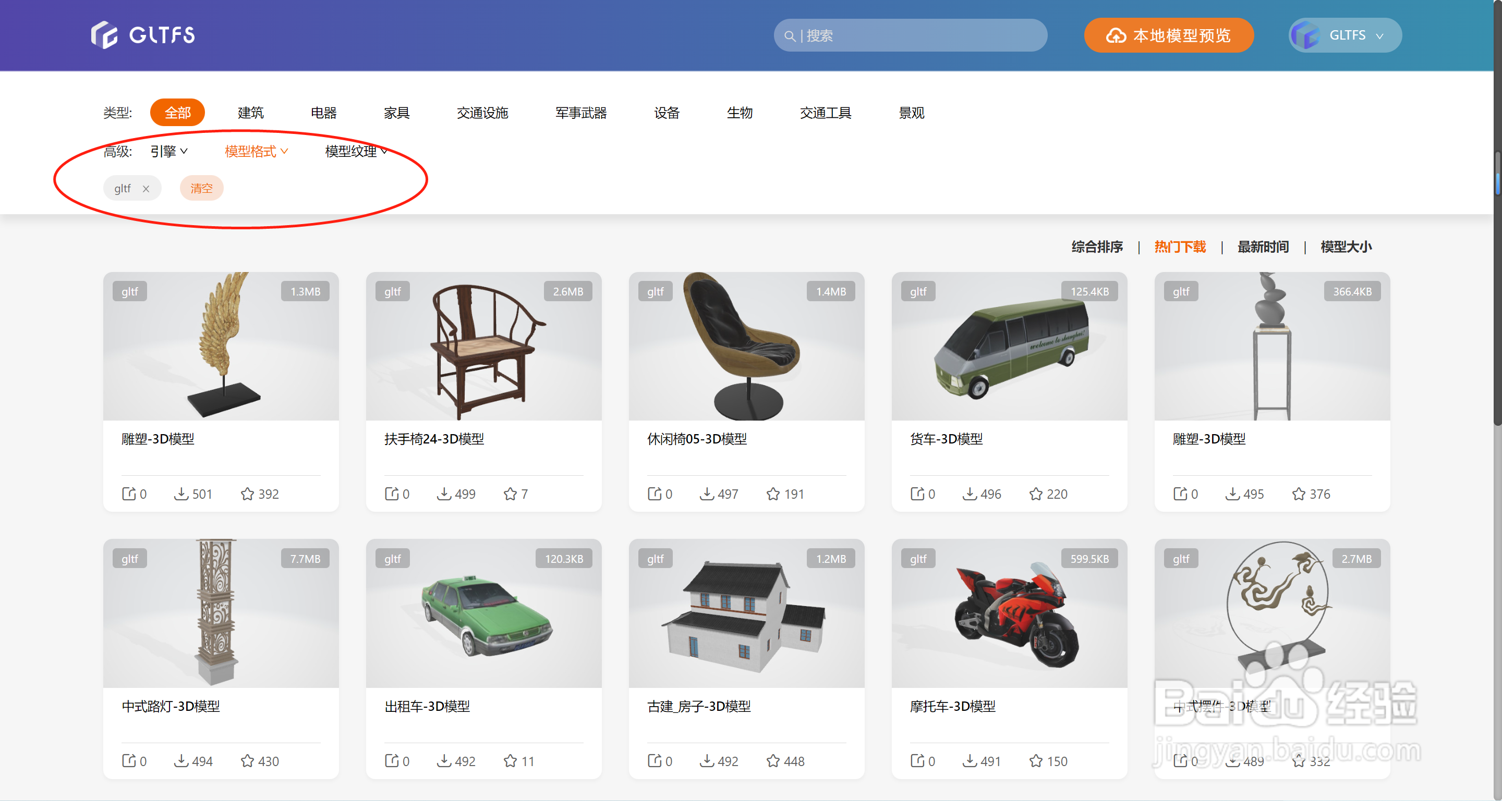Switch to the 家具 category tab
Screen dimensions: 1502x801
(396, 113)
